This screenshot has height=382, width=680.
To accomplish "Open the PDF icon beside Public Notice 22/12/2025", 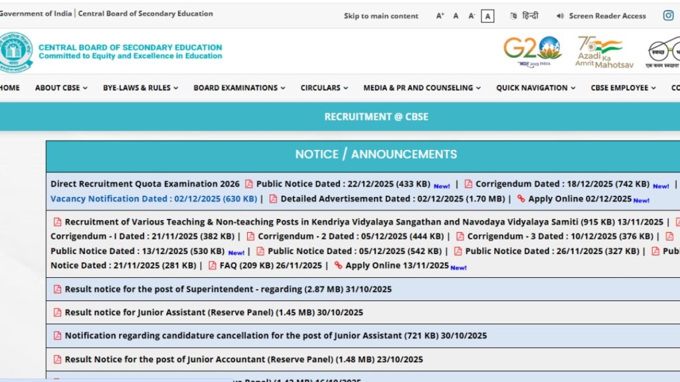I will click(x=248, y=184).
